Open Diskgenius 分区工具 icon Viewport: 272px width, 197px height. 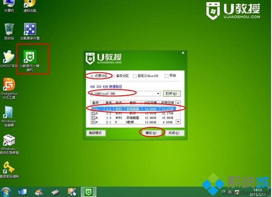(x=9, y=89)
